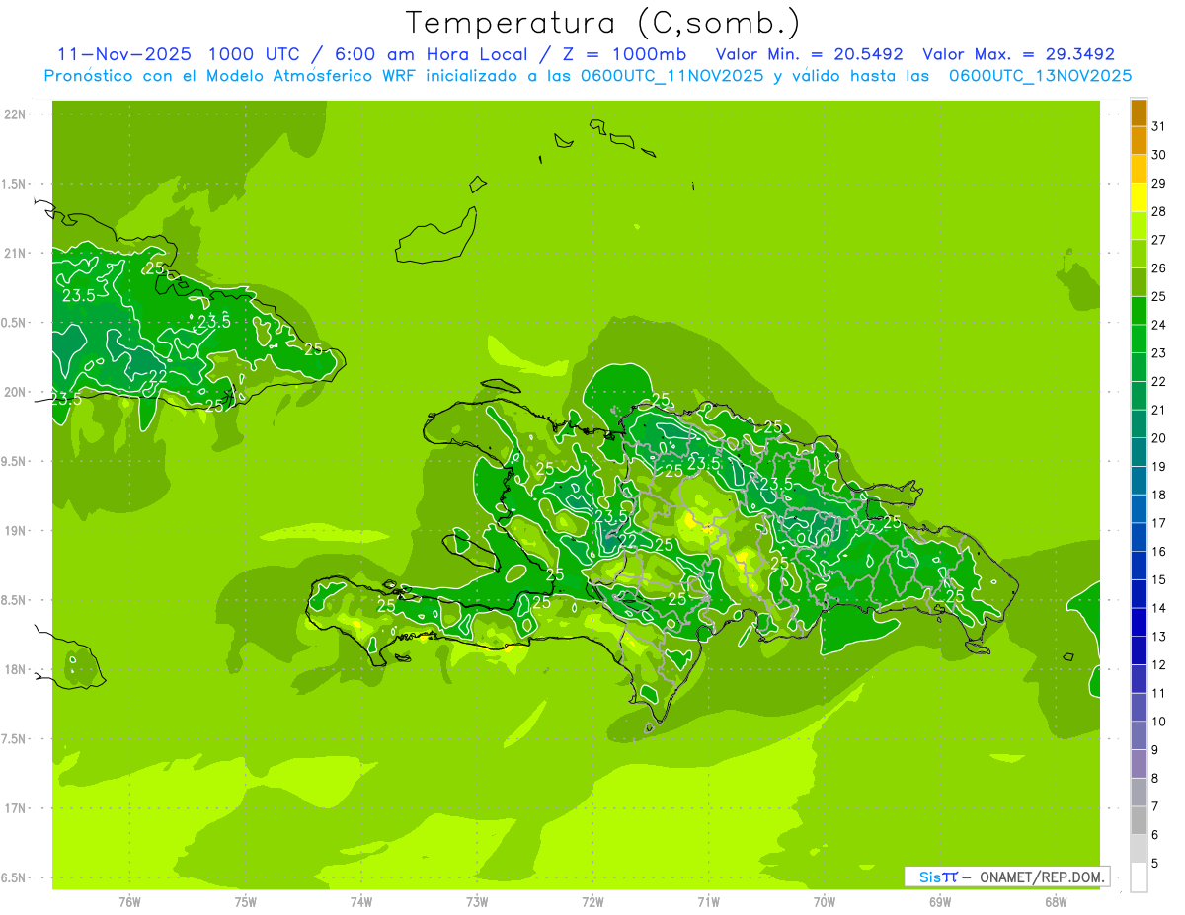1185x915 pixels.
Task: Pick the dark blue swatch between 13 and 14
Action: pos(1139,622)
